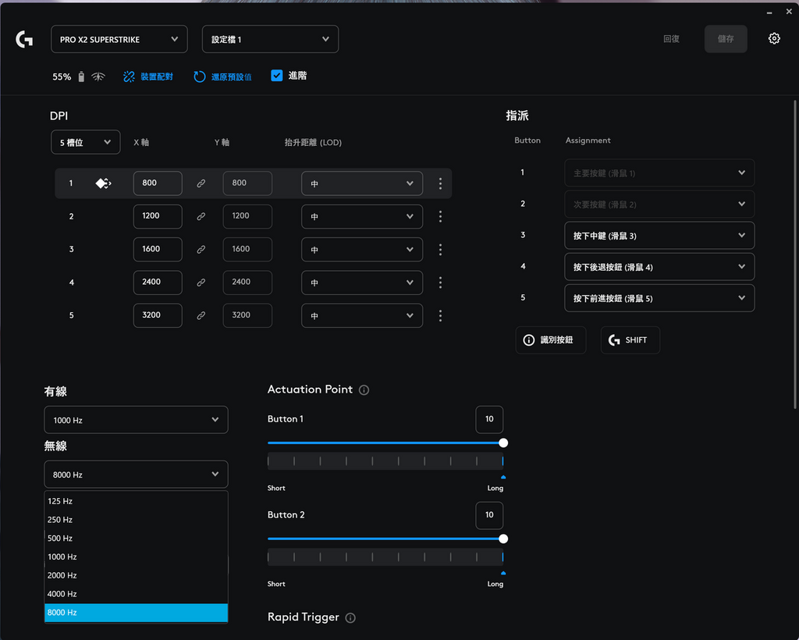Click the Button 1 actuation slider handle
The height and width of the screenshot is (640, 799).
(503, 443)
